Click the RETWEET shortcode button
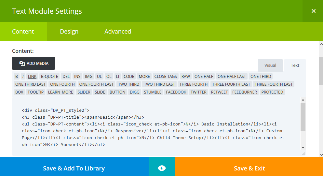Image resolution: width=323 pixels, height=176 pixels. coord(219,92)
